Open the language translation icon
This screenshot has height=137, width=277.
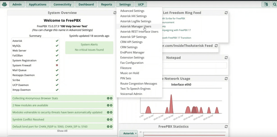coord(266,4)
